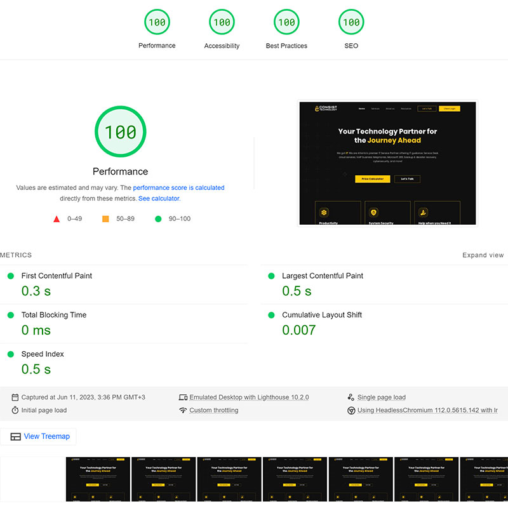
Task: Open 'Single page load' details
Action: tap(381, 397)
